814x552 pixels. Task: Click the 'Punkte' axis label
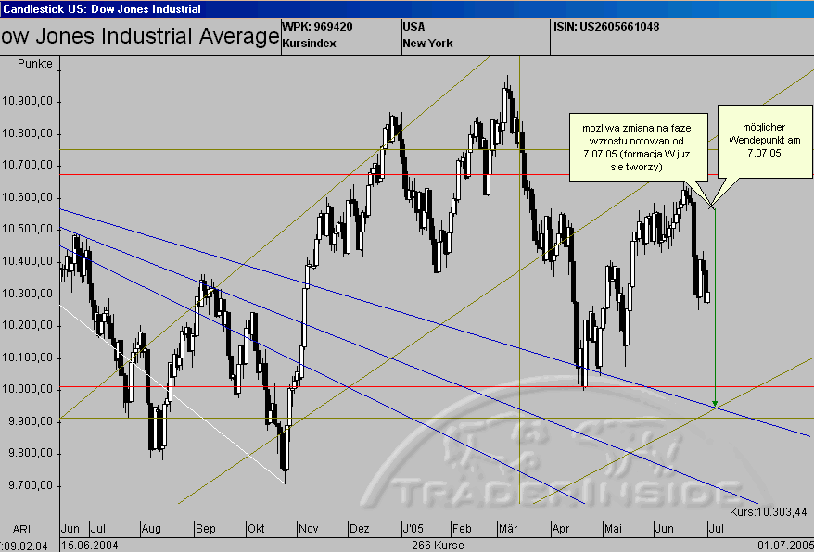pos(35,64)
